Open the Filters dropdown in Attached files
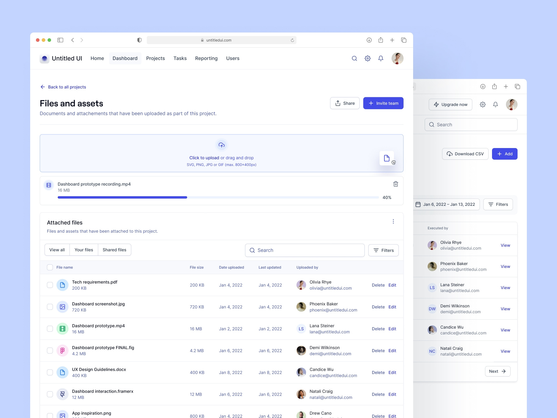 click(x=383, y=250)
